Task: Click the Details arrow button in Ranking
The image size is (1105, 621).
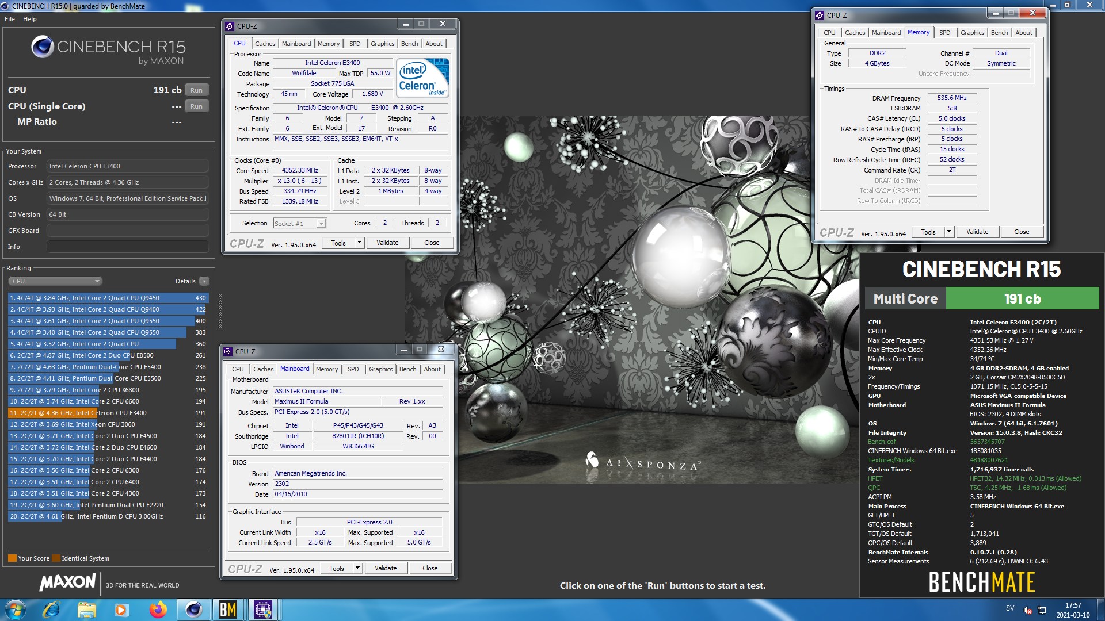Action: [x=204, y=281]
